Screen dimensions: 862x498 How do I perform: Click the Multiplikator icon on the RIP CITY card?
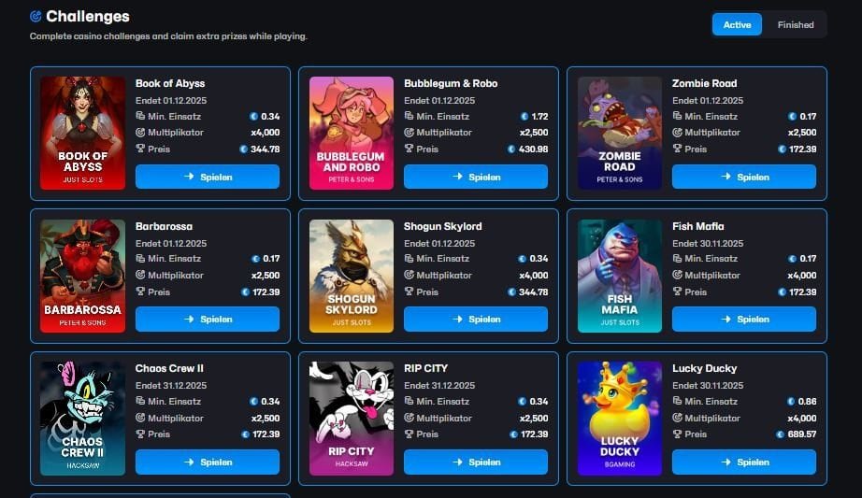(409, 418)
